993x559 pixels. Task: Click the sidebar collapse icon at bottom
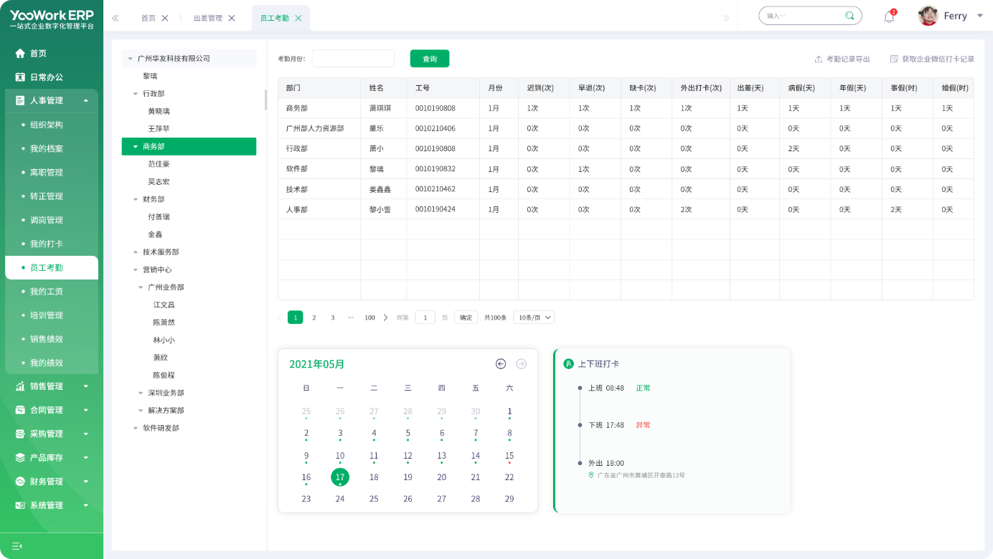(17, 546)
